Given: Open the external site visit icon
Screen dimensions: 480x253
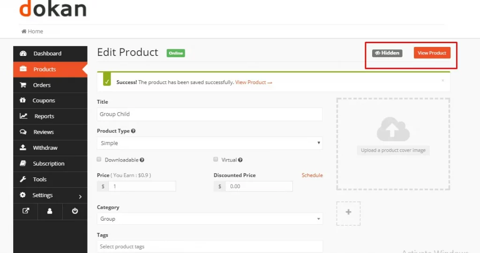Looking at the screenshot, I should [26, 211].
